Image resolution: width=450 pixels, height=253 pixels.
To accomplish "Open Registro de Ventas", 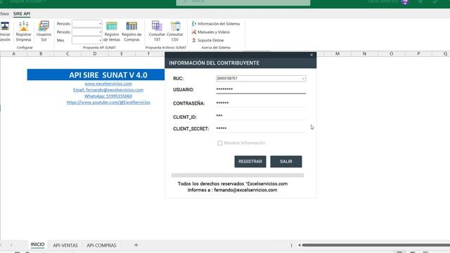I will (x=112, y=31).
